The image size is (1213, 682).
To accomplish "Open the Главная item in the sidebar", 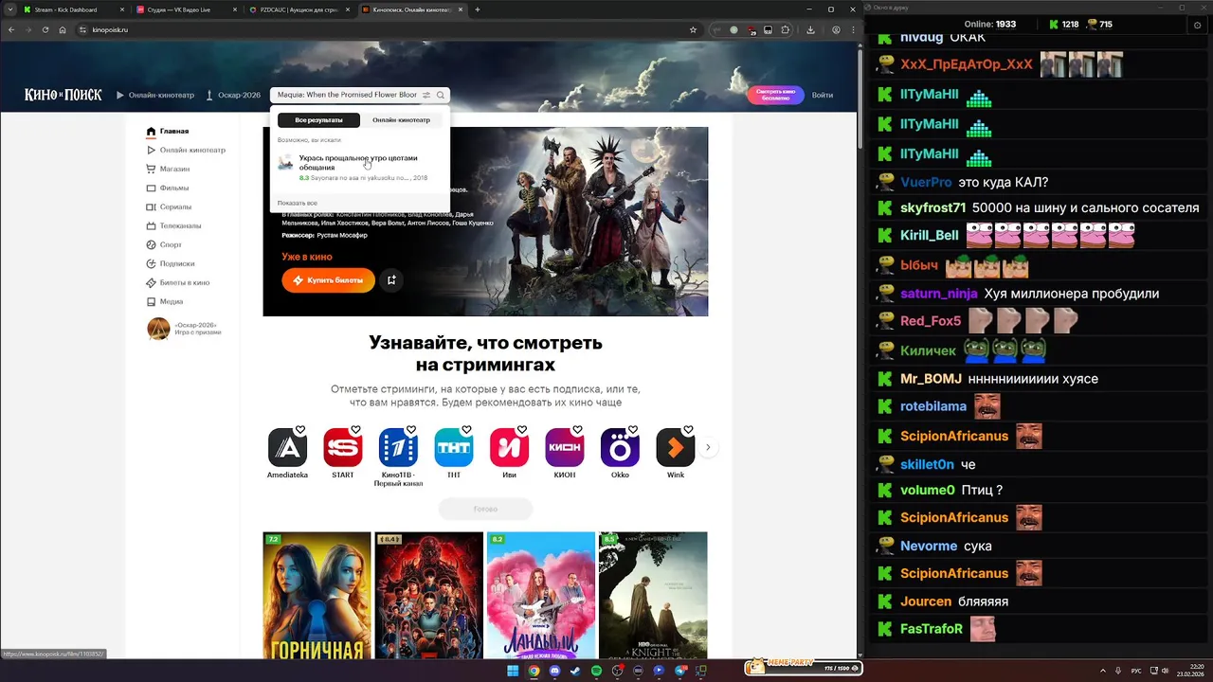I will click(x=168, y=131).
